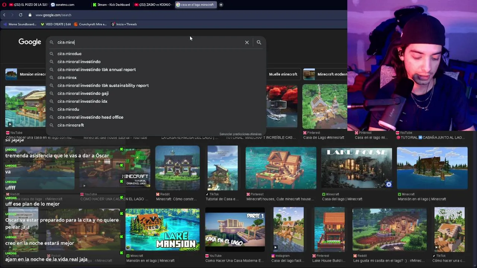Click the magnifier search submit icon
This screenshot has height=268, width=477.
point(259,42)
